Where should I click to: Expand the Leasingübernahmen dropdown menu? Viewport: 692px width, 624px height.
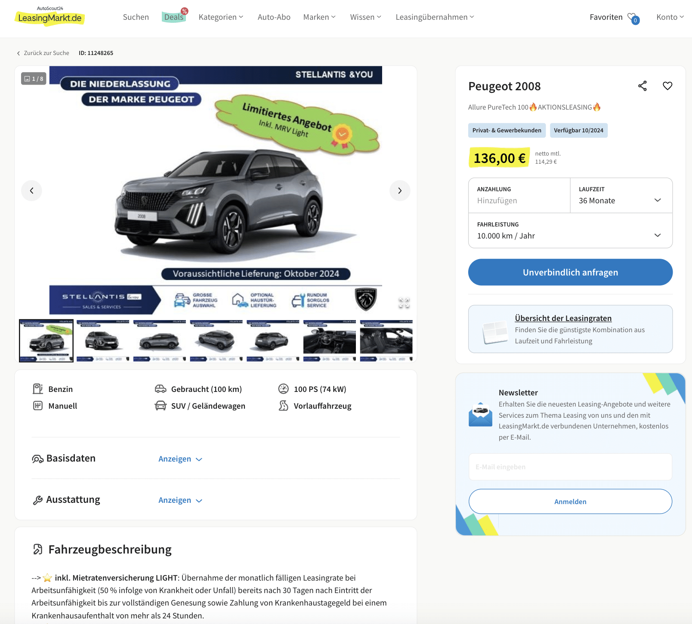pos(435,17)
